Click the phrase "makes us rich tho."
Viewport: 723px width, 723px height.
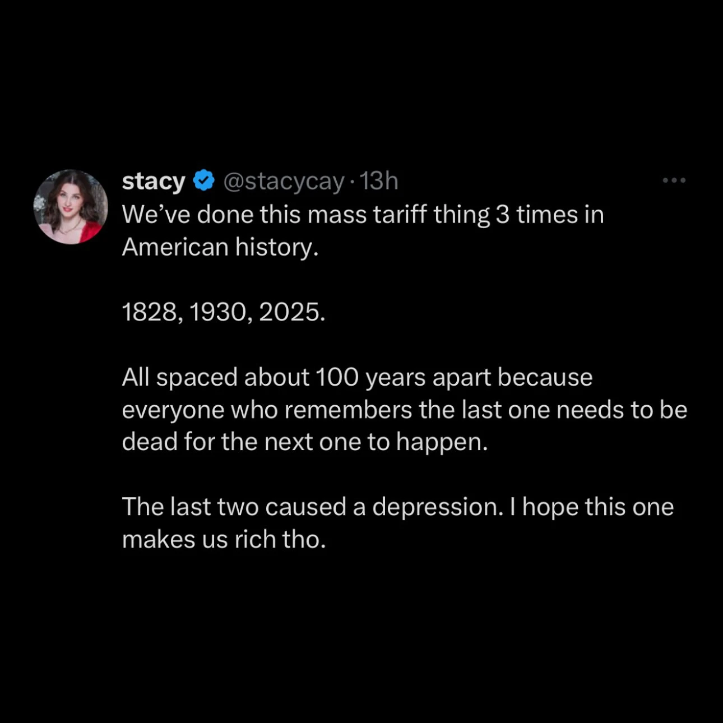[224, 540]
